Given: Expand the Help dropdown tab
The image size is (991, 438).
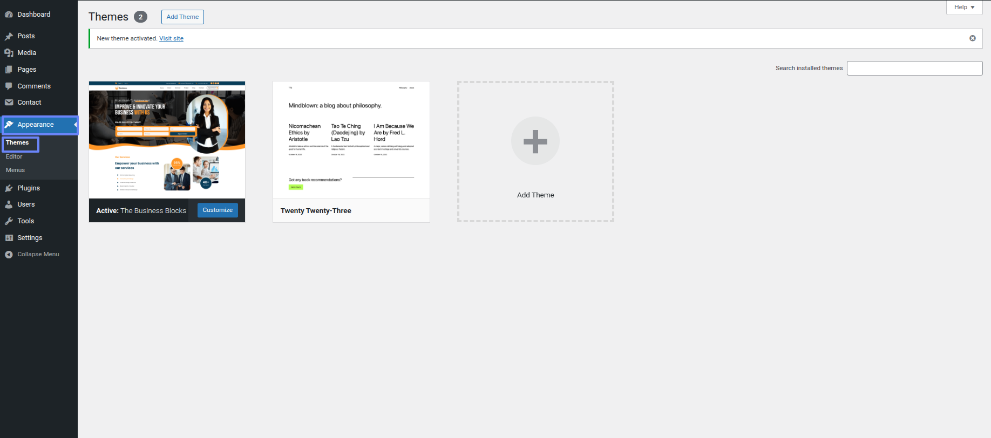Looking at the screenshot, I should click(964, 8).
